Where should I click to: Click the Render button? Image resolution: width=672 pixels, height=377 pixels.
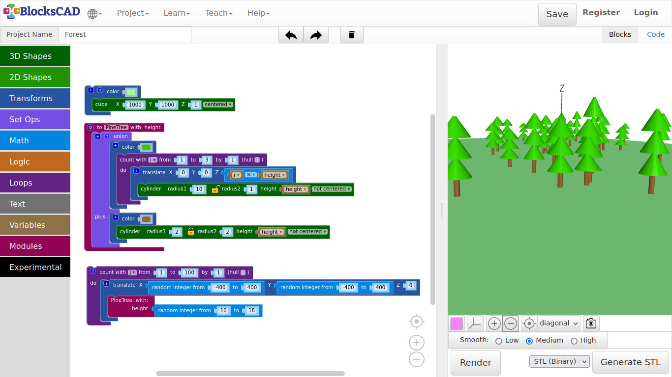(475, 363)
